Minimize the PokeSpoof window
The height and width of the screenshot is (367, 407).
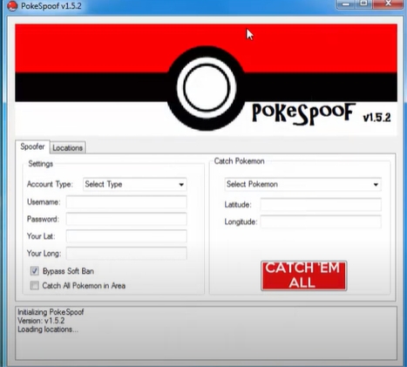point(346,4)
